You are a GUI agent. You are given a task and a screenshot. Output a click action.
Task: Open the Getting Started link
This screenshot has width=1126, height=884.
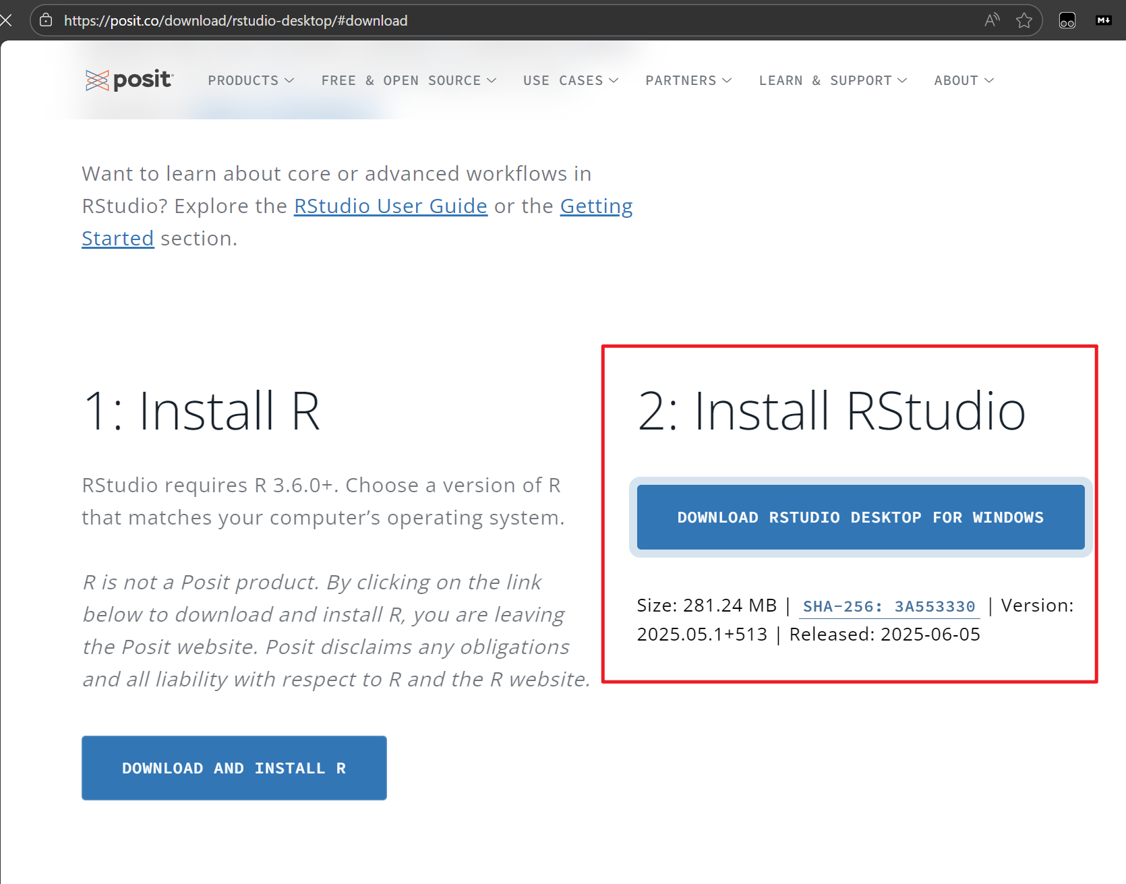tap(596, 206)
